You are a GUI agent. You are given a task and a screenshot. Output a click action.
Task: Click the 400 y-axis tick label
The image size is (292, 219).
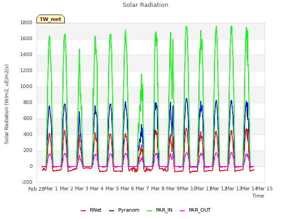click(x=28, y=134)
